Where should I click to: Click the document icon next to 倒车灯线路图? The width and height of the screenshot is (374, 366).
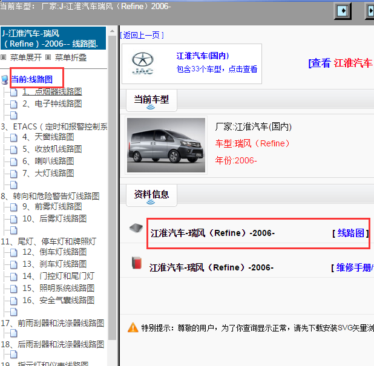pos(13,252)
